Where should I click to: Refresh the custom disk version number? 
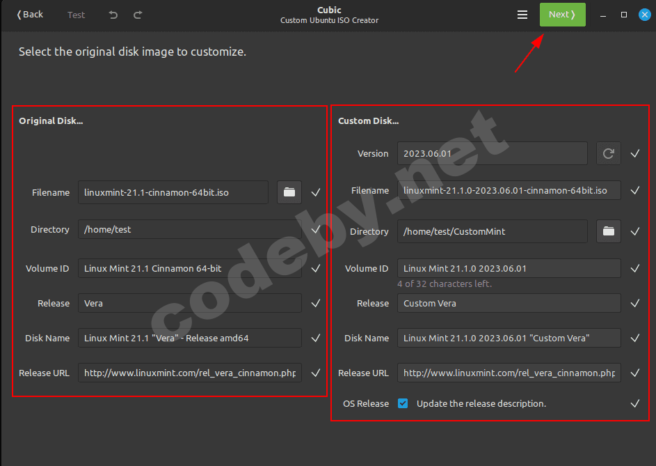pyautogui.click(x=608, y=153)
